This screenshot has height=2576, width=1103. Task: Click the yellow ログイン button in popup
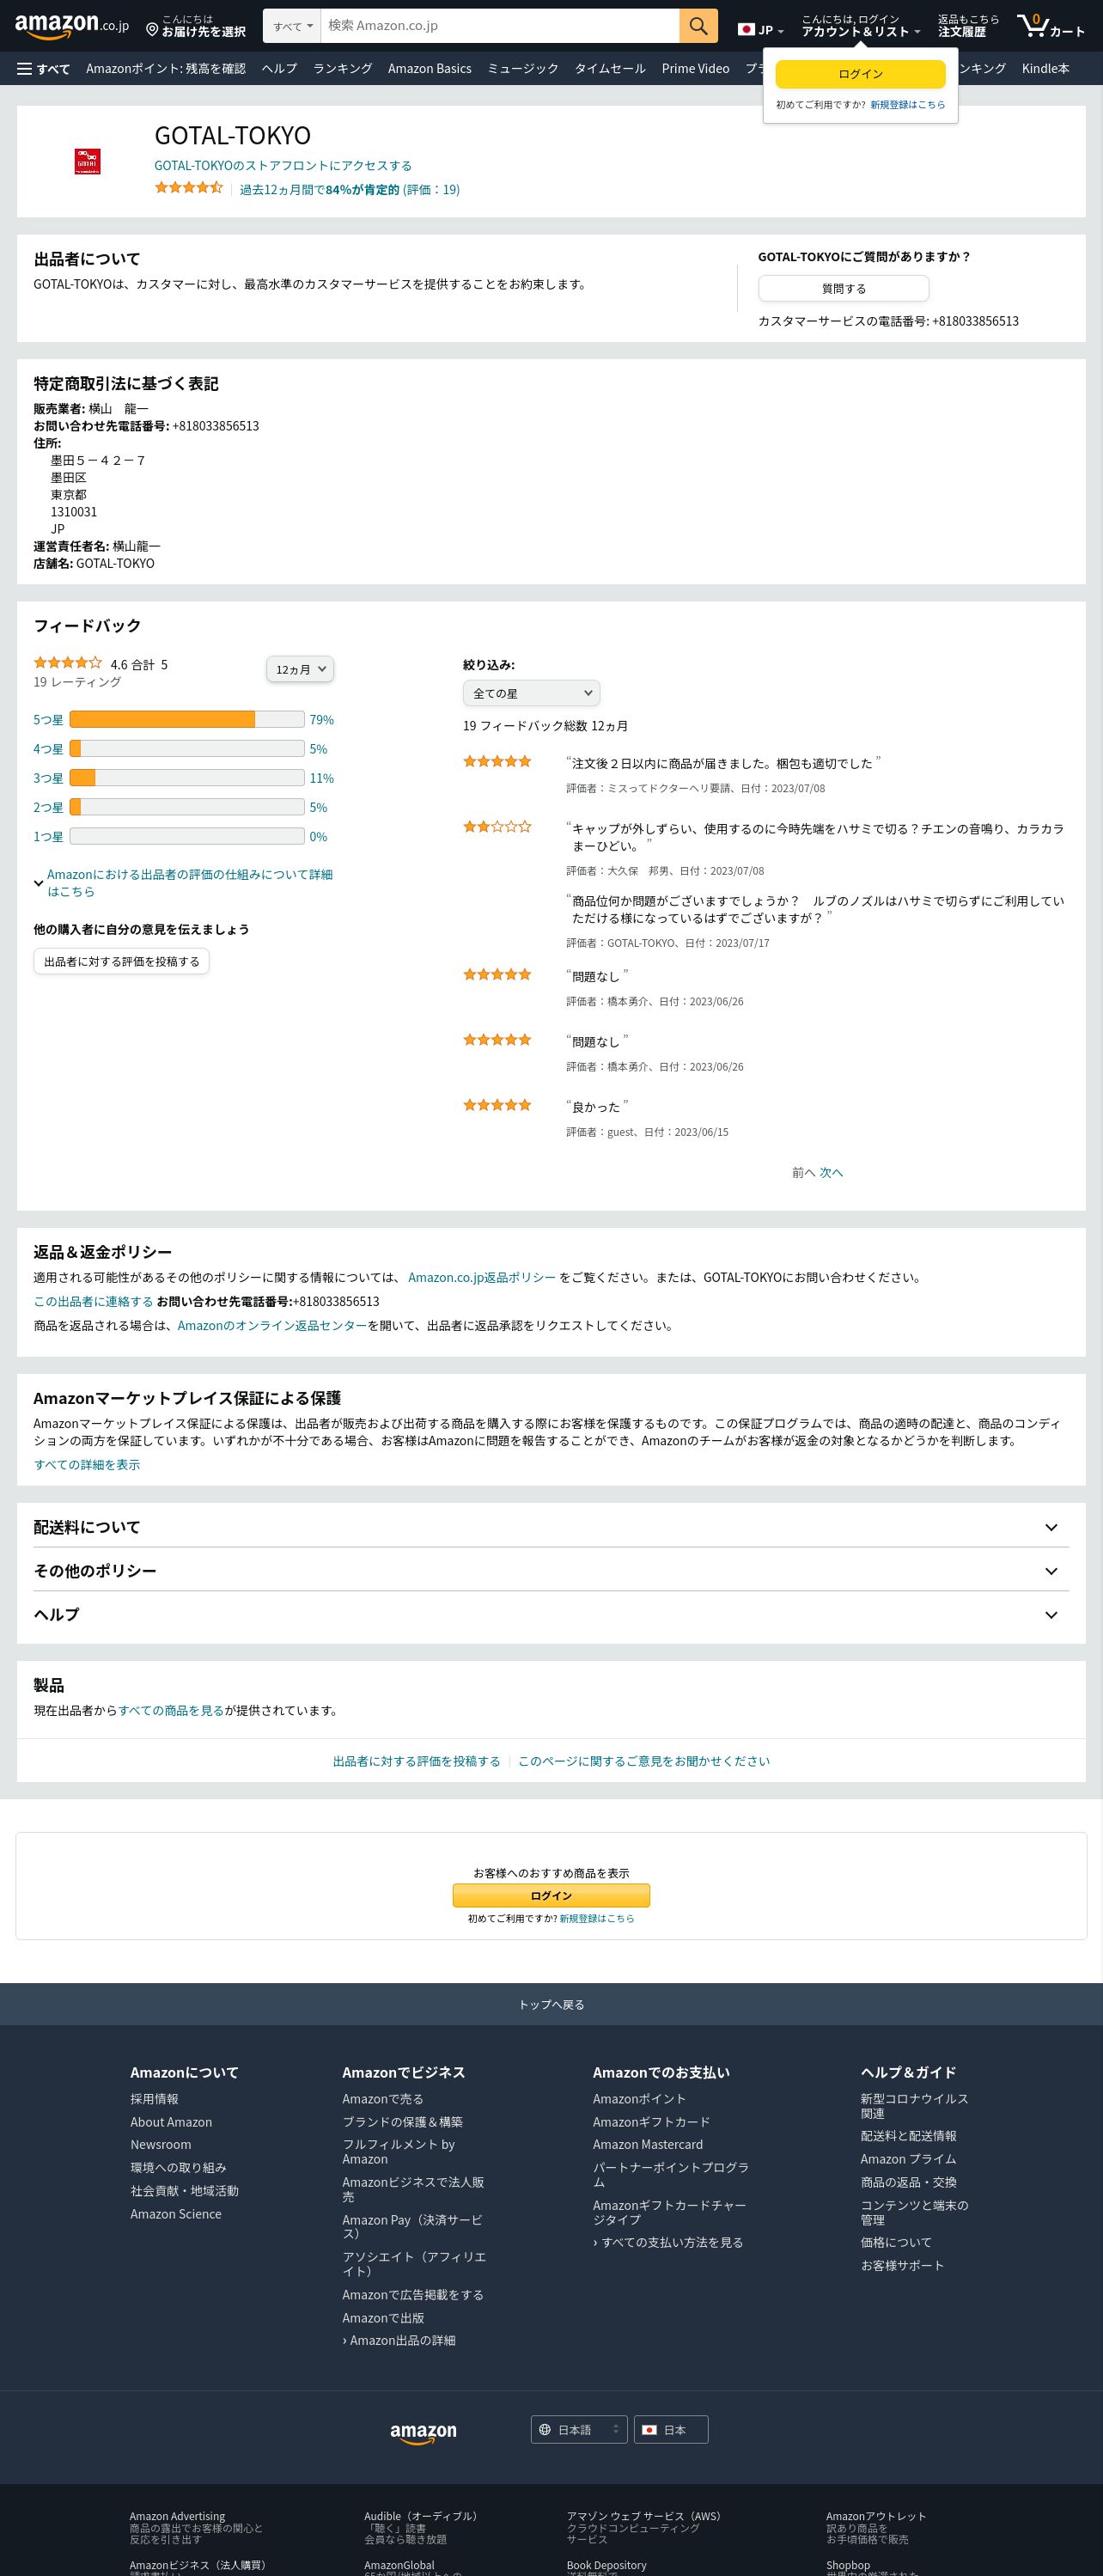pyautogui.click(x=860, y=74)
